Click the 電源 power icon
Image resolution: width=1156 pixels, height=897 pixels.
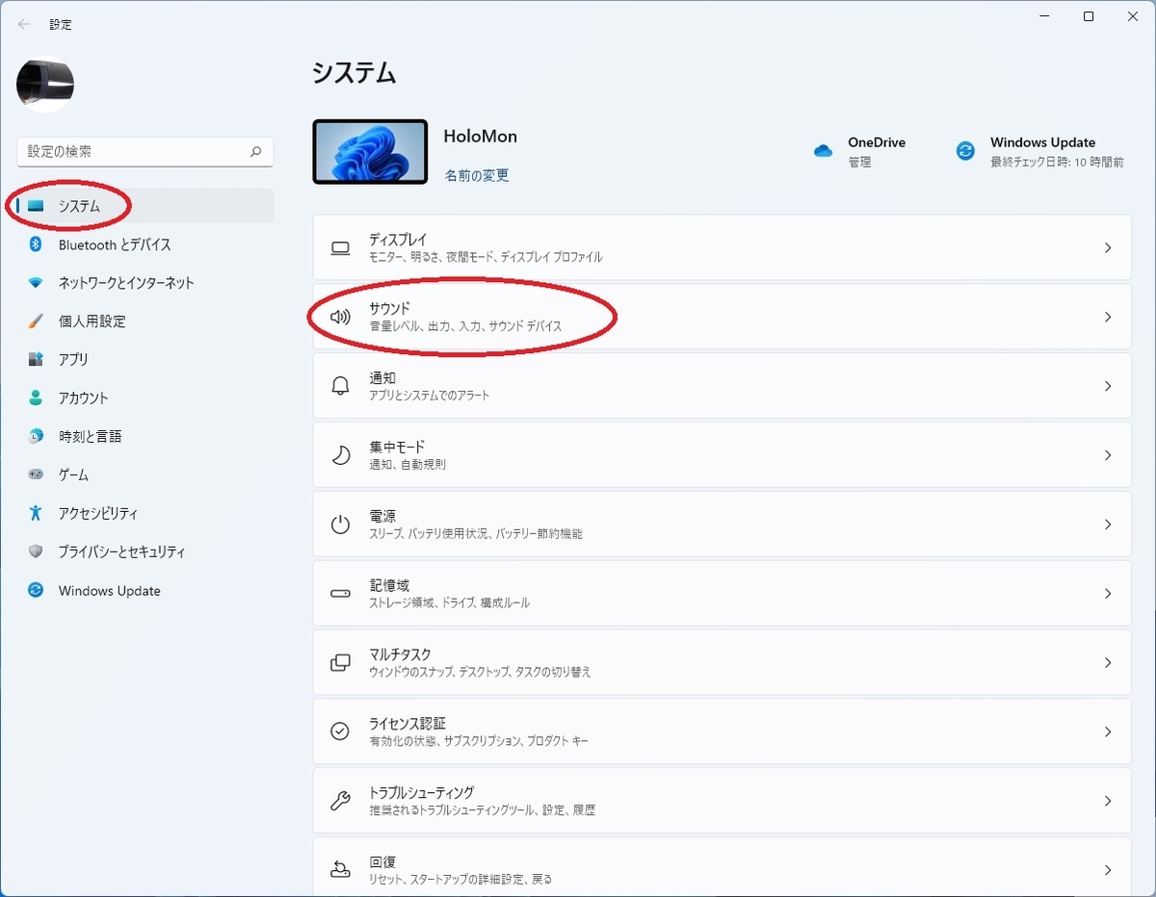(x=340, y=525)
